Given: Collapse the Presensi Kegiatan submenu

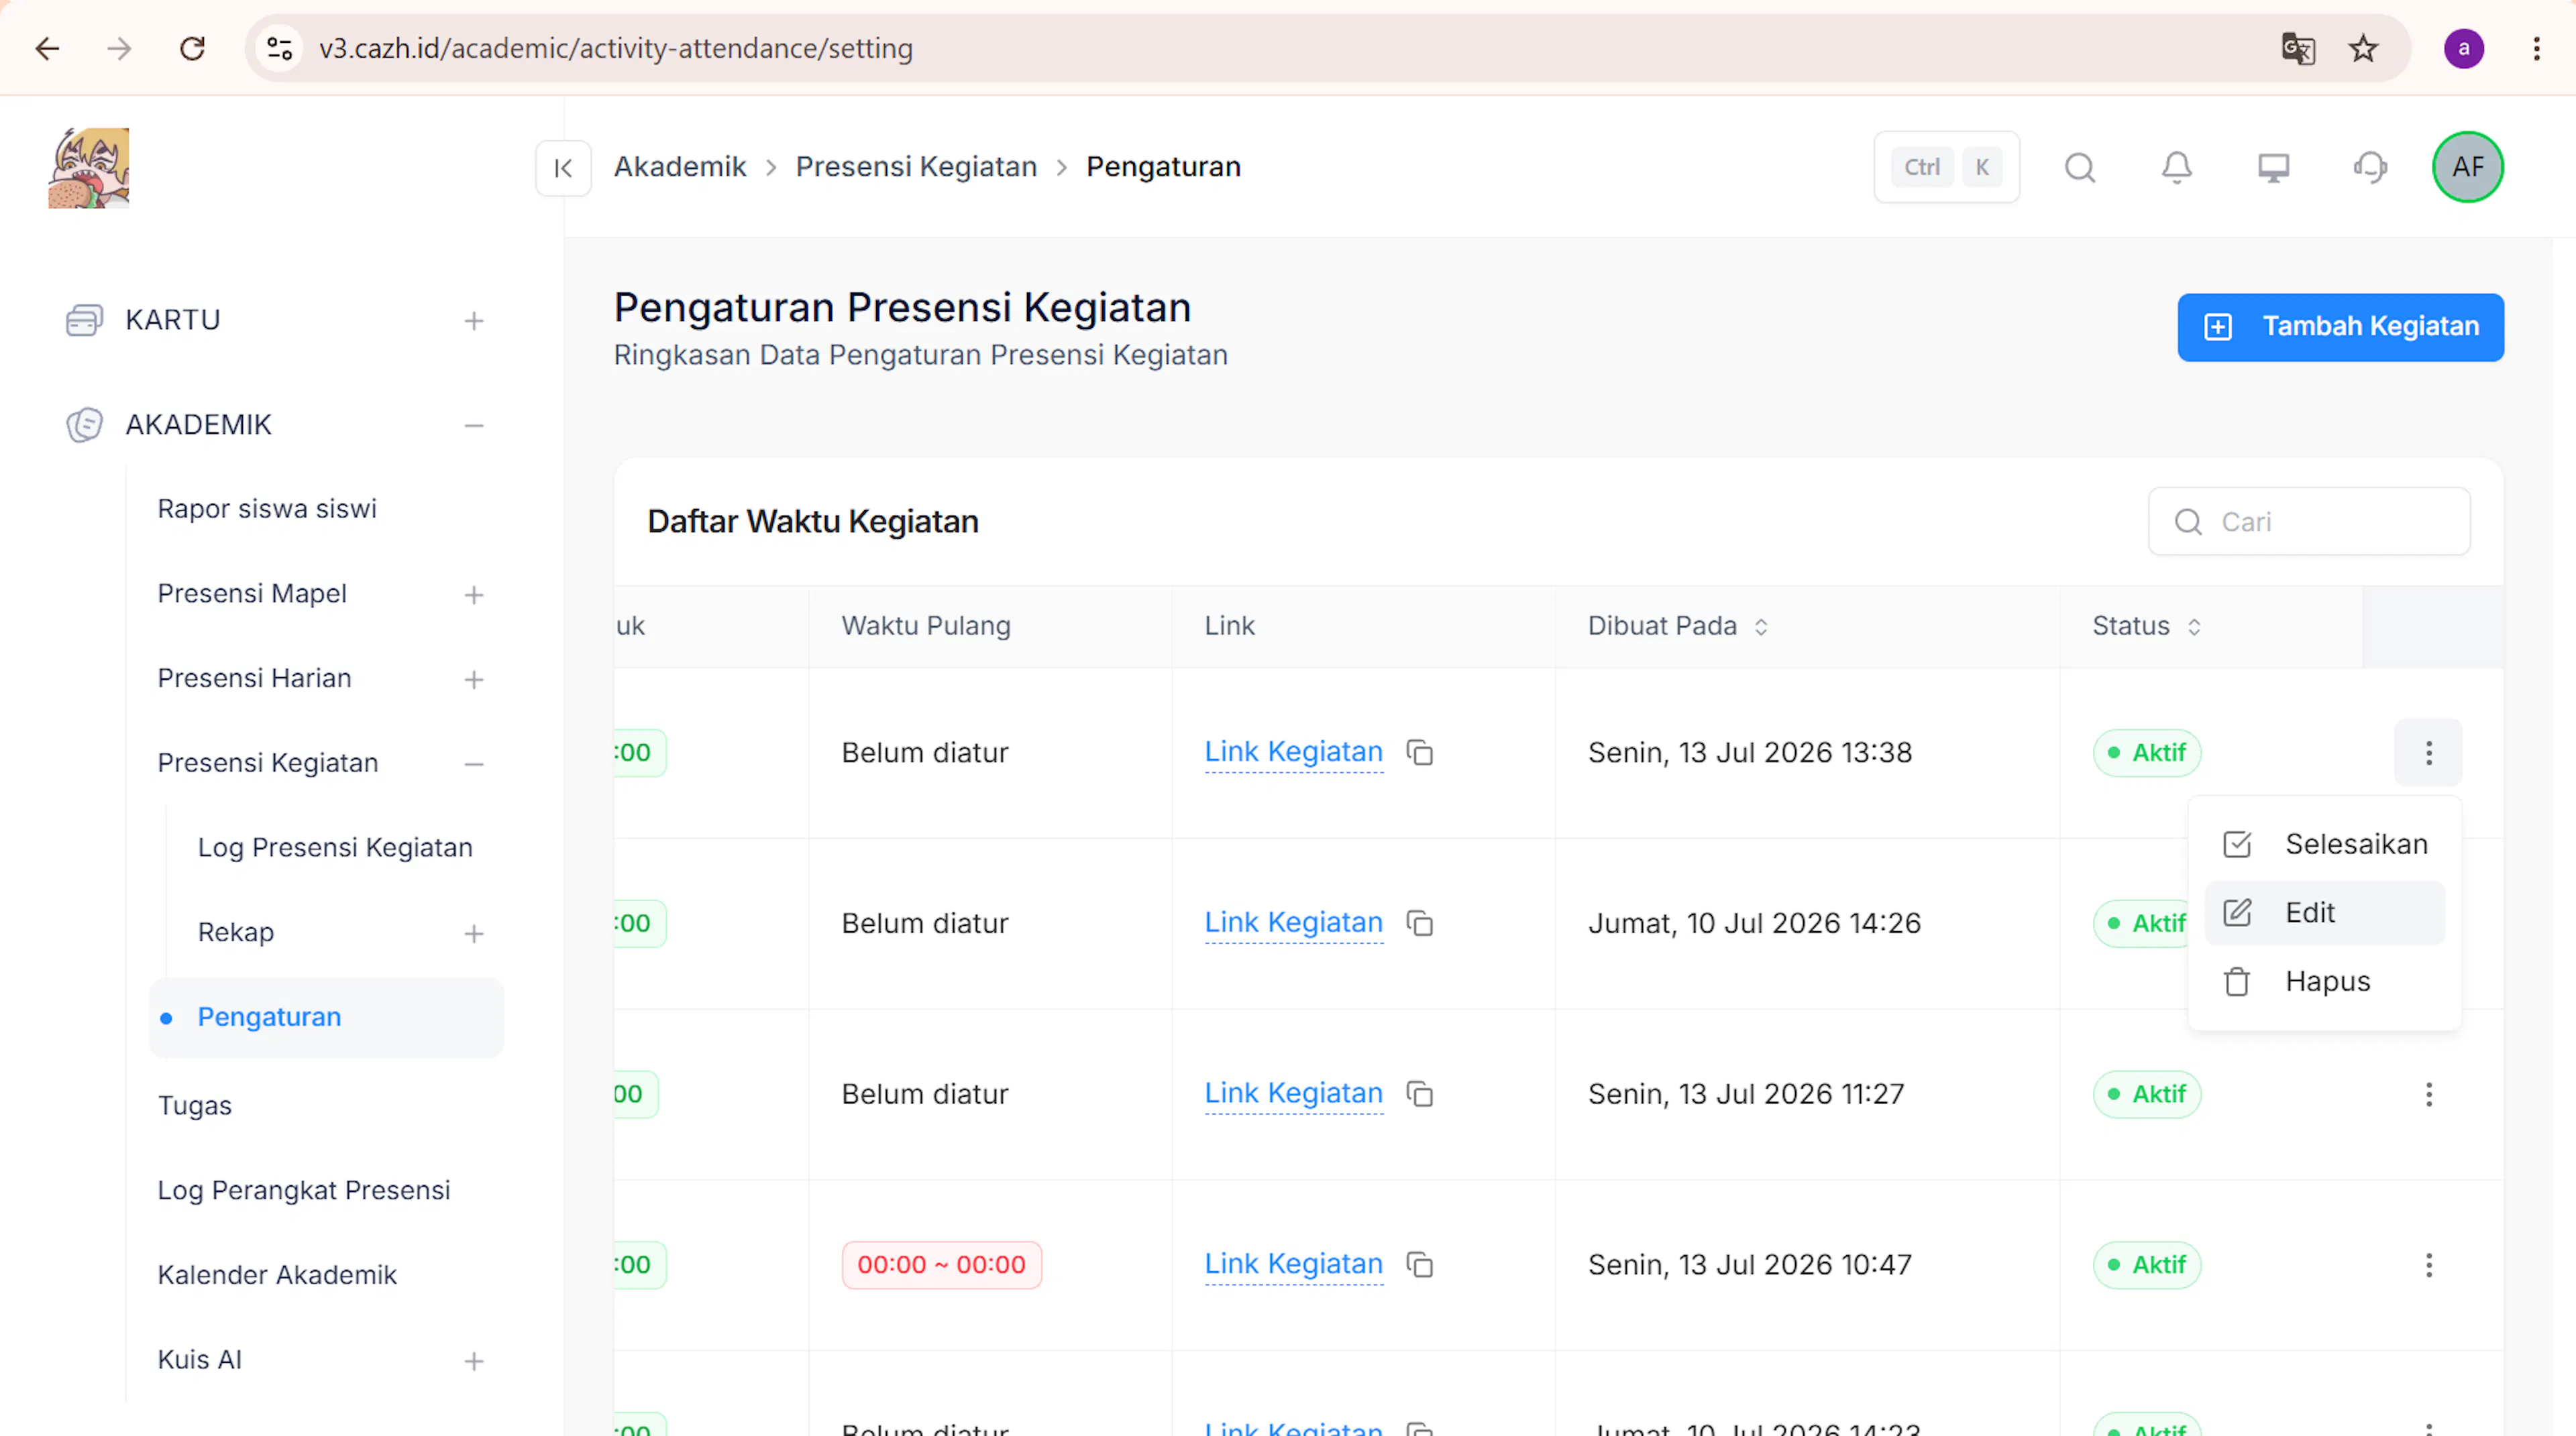Looking at the screenshot, I should tap(474, 764).
